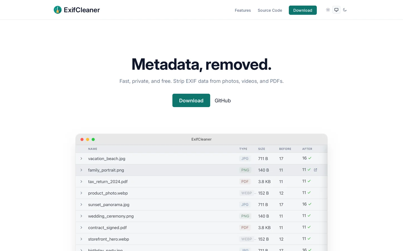Click yellow minimize dot in ExifCleaner window

(88, 139)
